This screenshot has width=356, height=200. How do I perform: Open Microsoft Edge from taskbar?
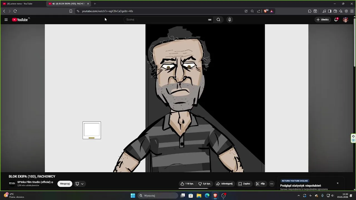(x=207, y=196)
